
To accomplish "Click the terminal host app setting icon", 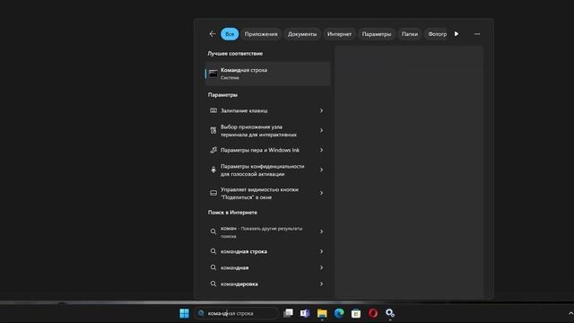I will [213, 130].
